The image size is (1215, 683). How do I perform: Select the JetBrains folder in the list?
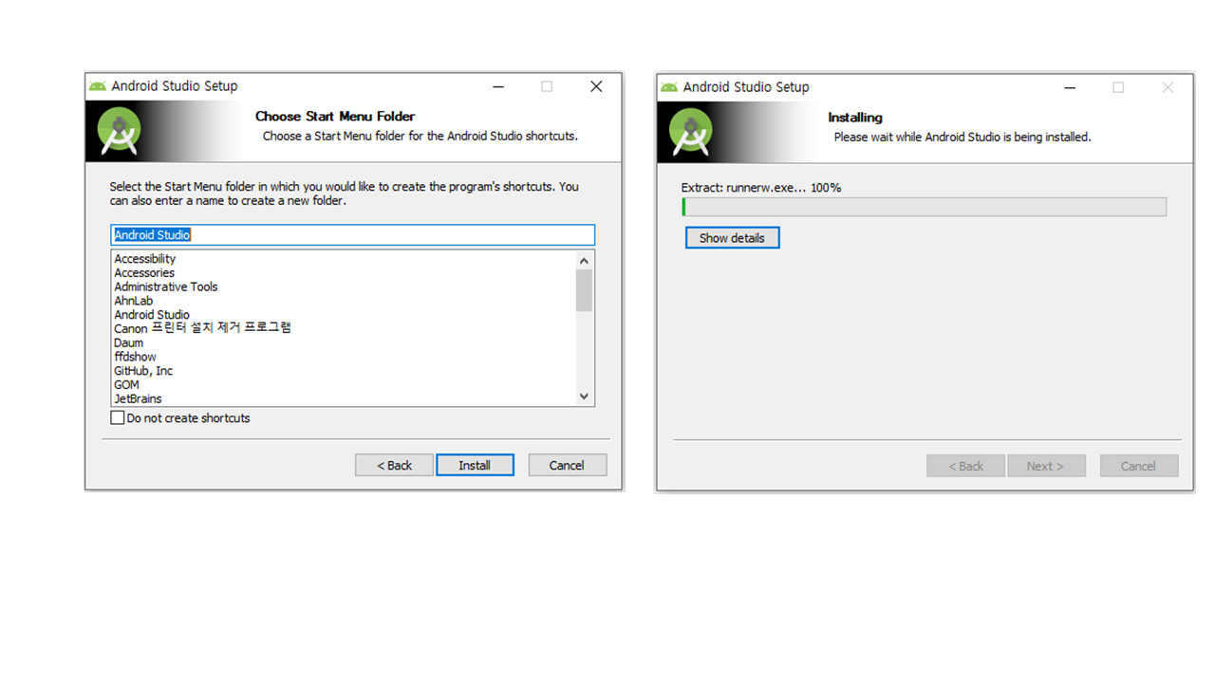(x=140, y=399)
